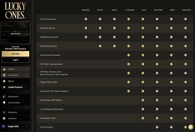This screenshot has width=195, height=132.
Task: Click the Tournaments trophy icon
Action: [x=4, y=103]
